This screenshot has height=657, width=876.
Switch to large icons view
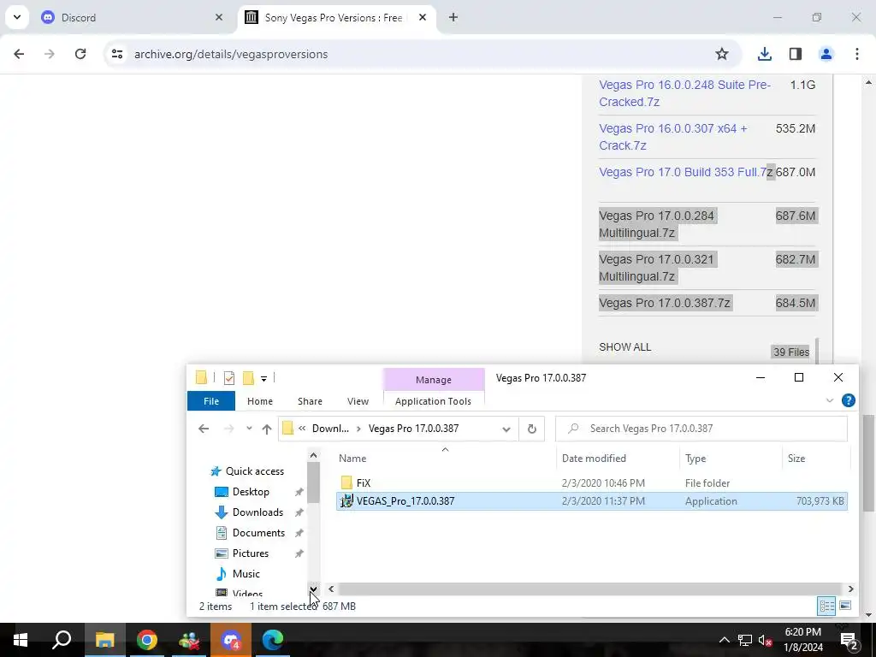click(844, 606)
